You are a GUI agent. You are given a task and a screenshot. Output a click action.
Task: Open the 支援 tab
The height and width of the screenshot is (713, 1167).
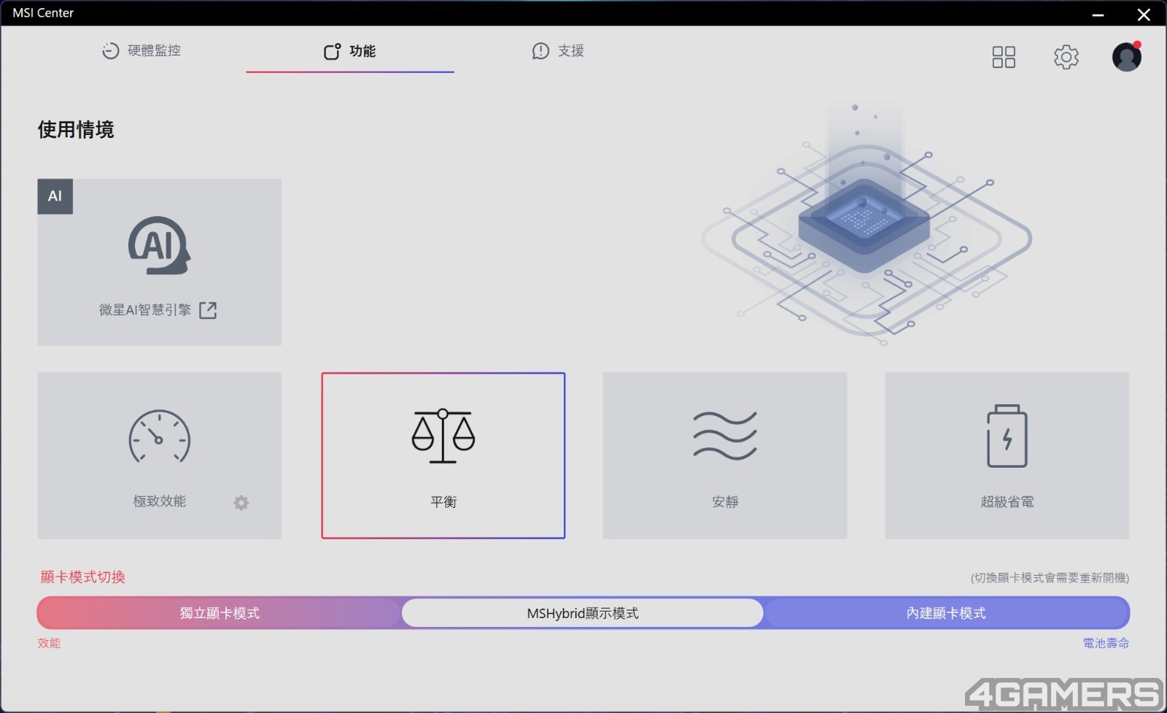pos(559,50)
